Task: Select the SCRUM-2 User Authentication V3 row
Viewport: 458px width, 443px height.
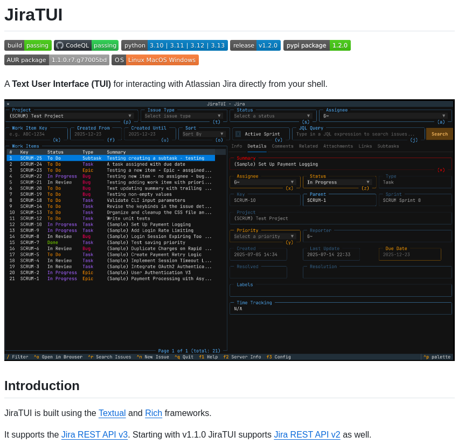Action: (x=110, y=272)
